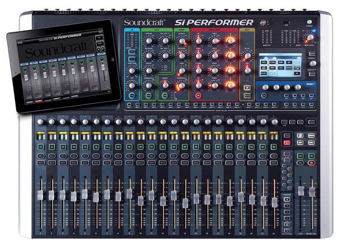Image resolution: width=342 pixels, height=246 pixels.
Task: Click the USB port on the console
Action: coord(286,23)
